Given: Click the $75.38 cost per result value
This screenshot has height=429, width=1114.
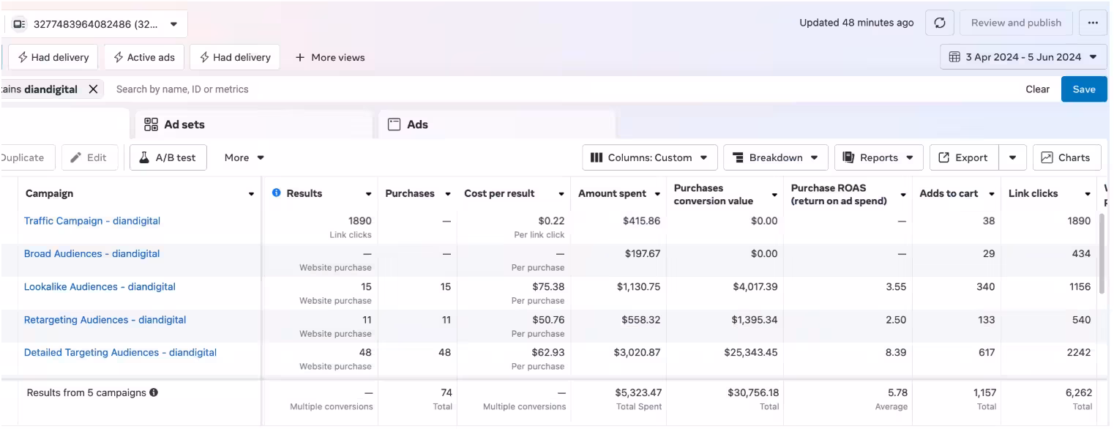Looking at the screenshot, I should point(548,287).
